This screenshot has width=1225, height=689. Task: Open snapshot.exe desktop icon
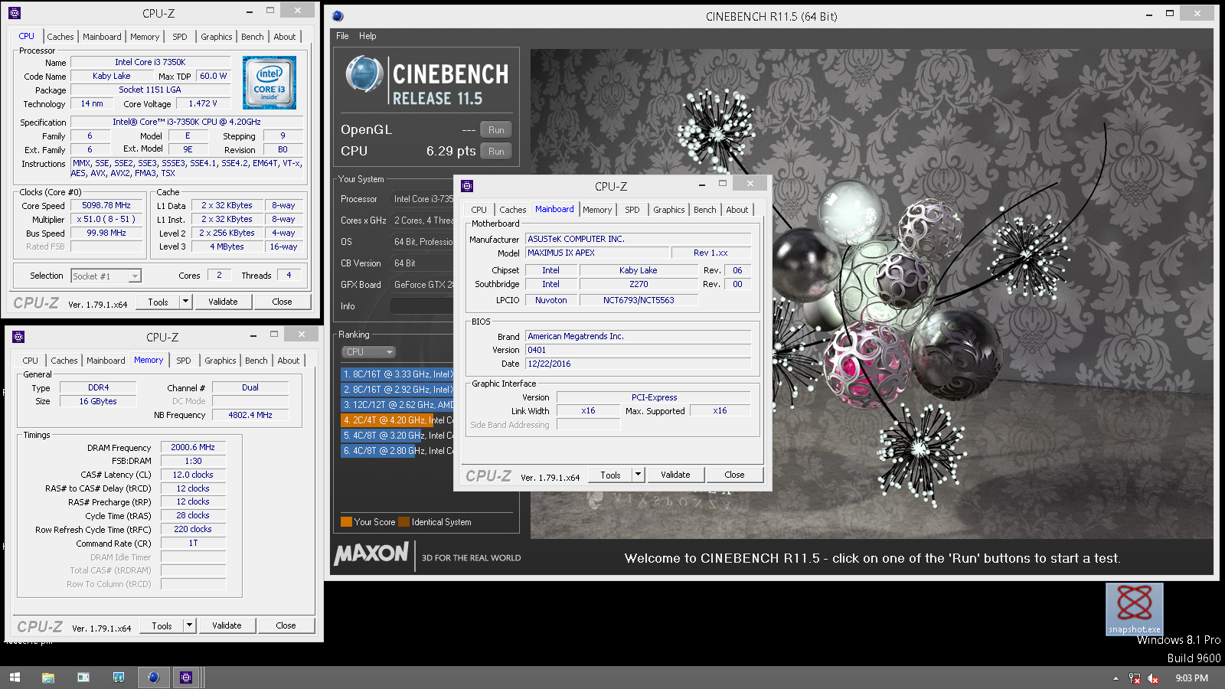[x=1135, y=609]
